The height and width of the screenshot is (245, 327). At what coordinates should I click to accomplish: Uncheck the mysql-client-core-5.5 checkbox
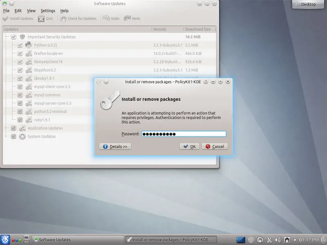pos(20,87)
